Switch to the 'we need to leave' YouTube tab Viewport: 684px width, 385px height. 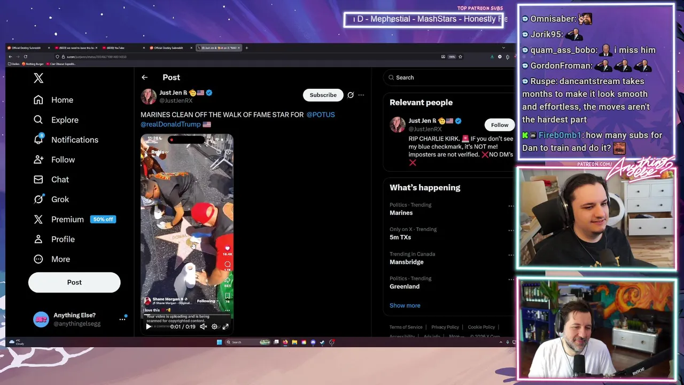click(x=76, y=48)
